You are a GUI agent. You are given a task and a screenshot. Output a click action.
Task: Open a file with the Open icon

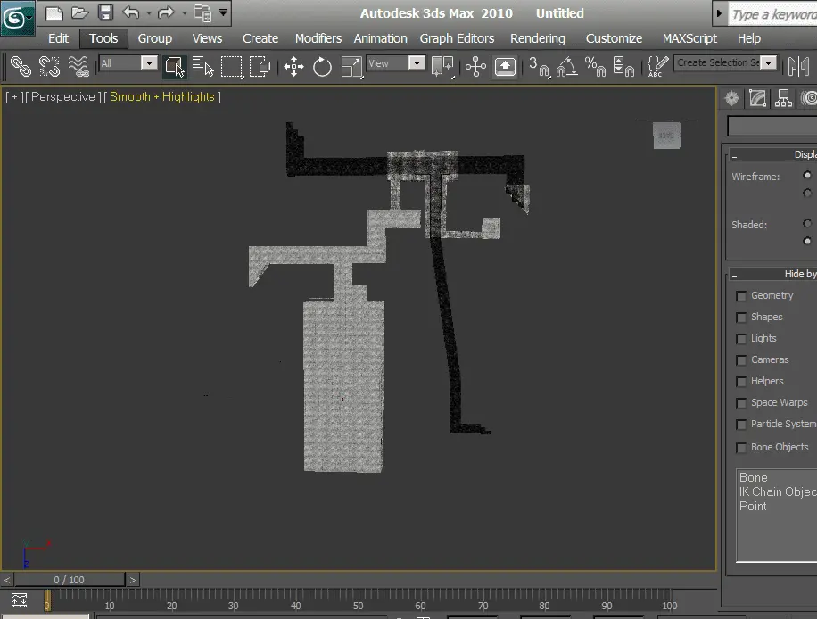click(x=79, y=12)
